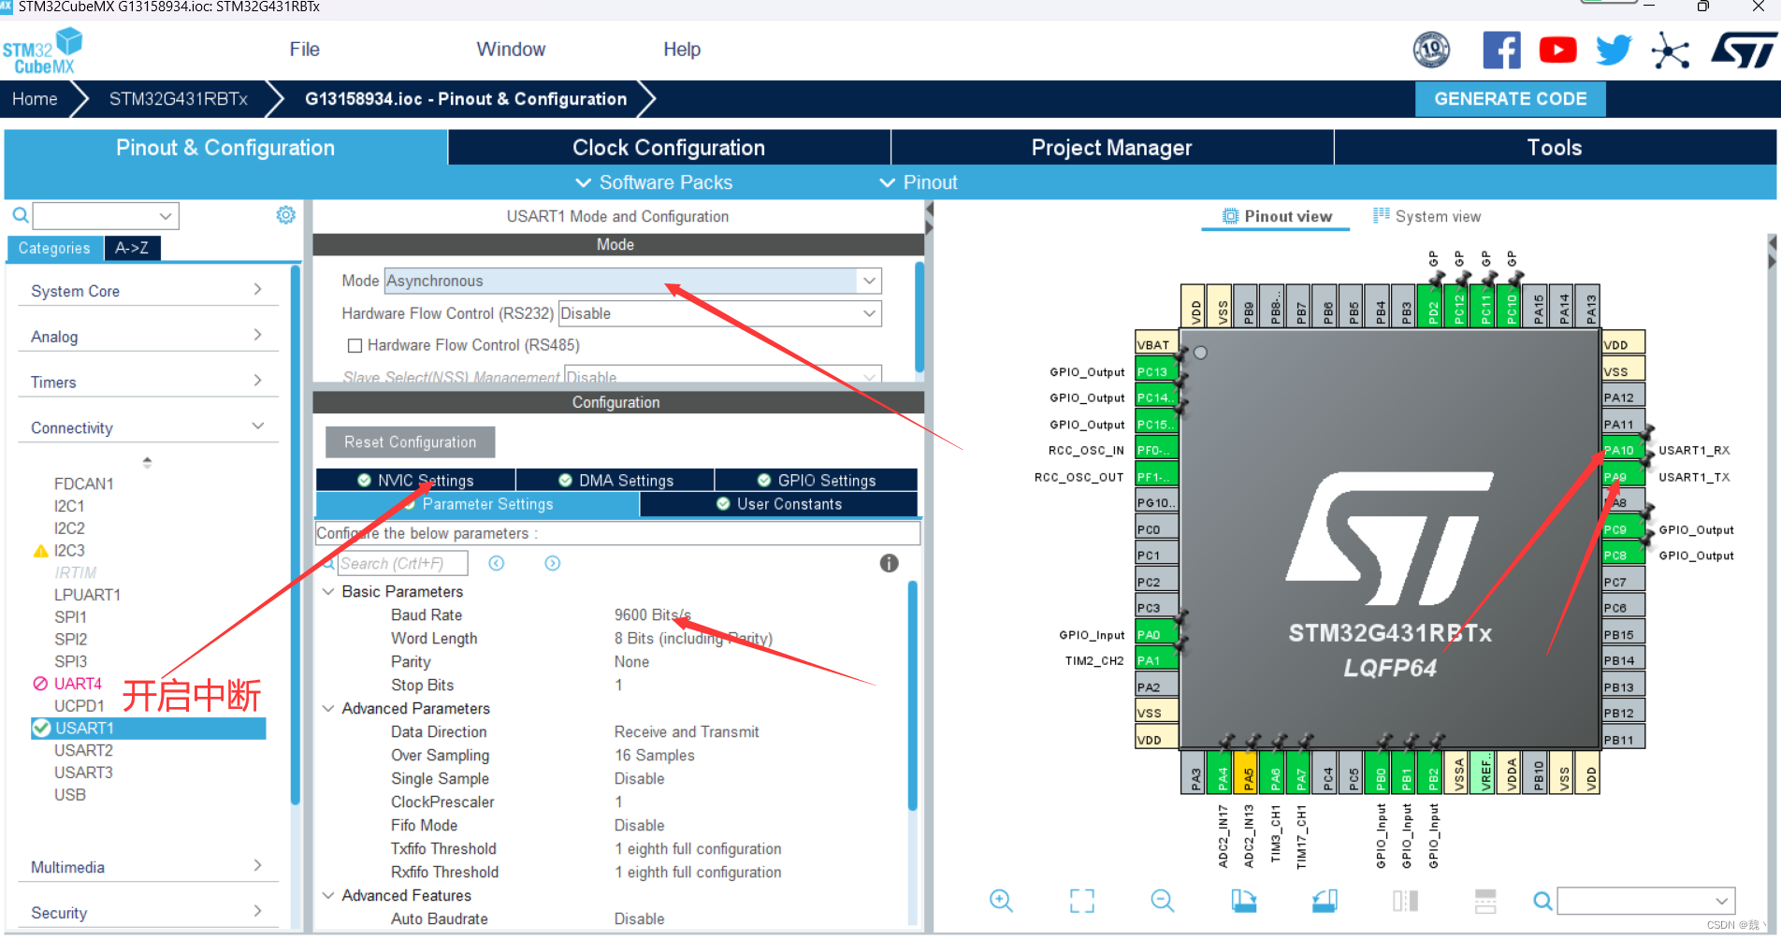The width and height of the screenshot is (1781, 939).
Task: Click the parameter list vertical scrollbar
Action: [912, 696]
